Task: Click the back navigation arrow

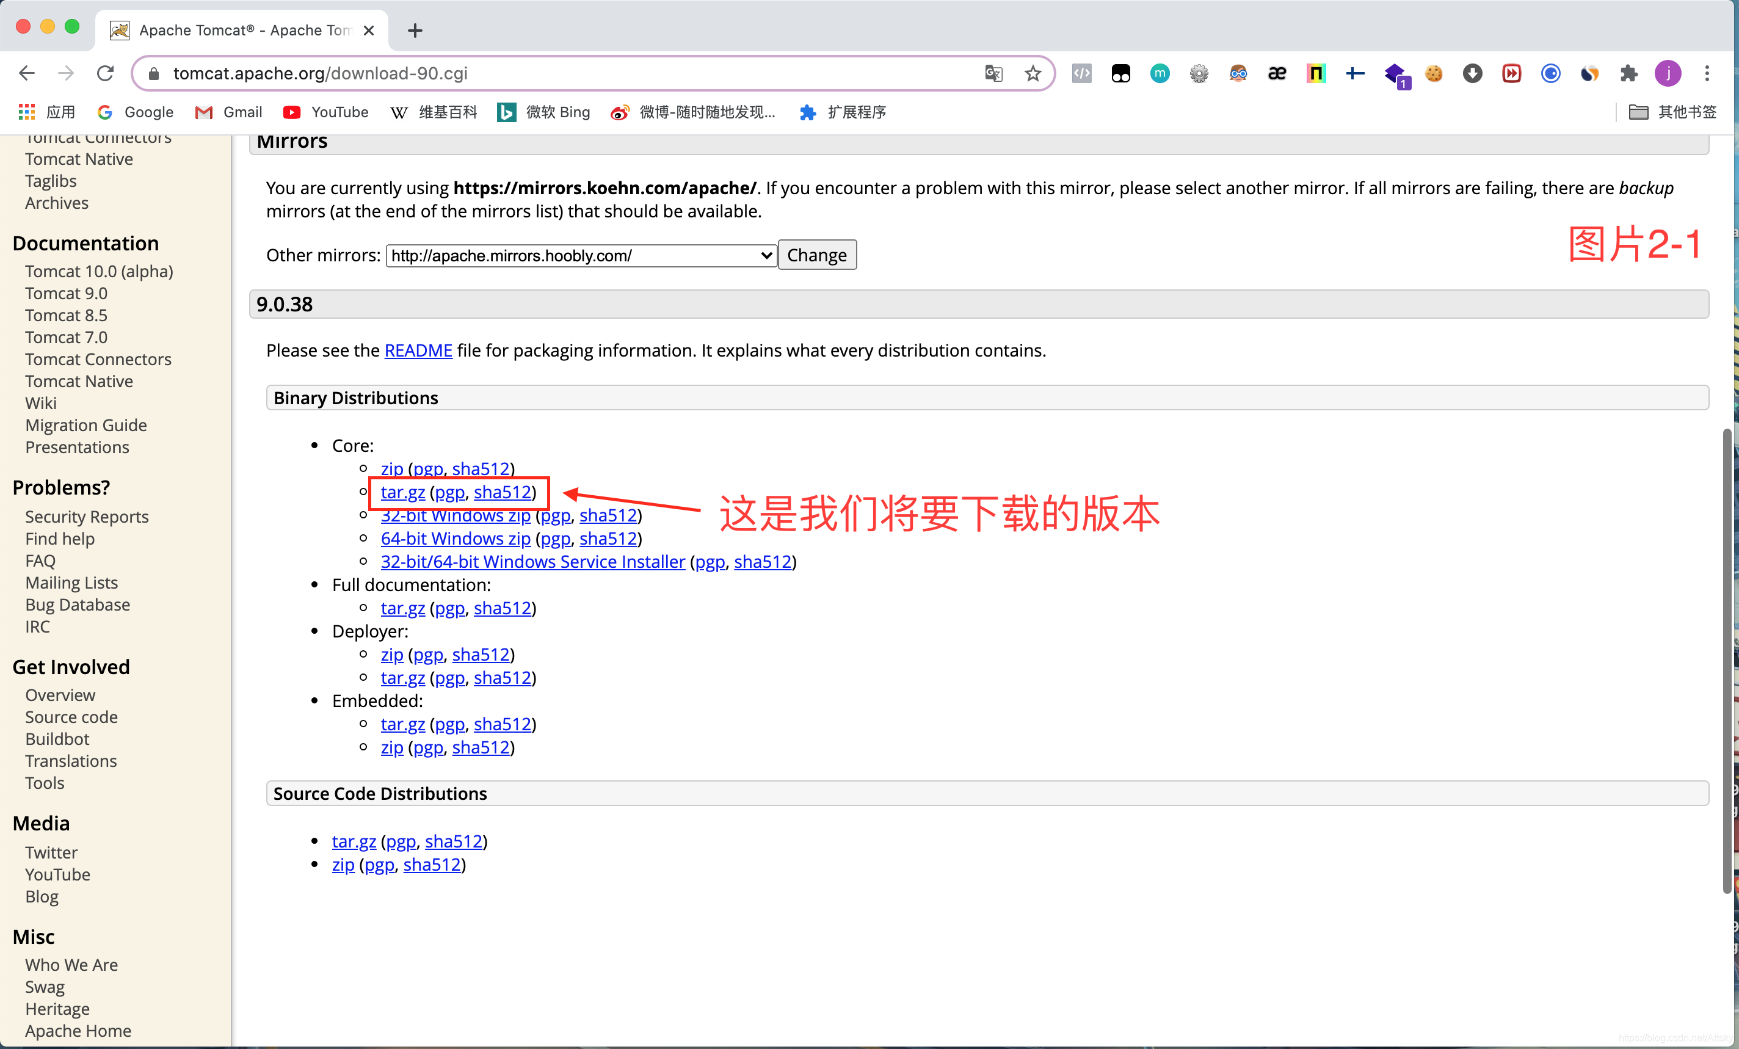Action: click(27, 73)
